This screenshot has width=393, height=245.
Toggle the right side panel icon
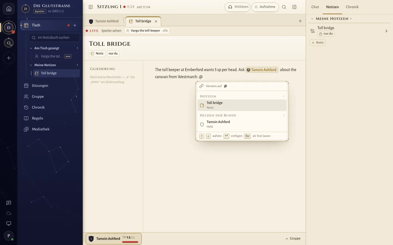(294, 7)
